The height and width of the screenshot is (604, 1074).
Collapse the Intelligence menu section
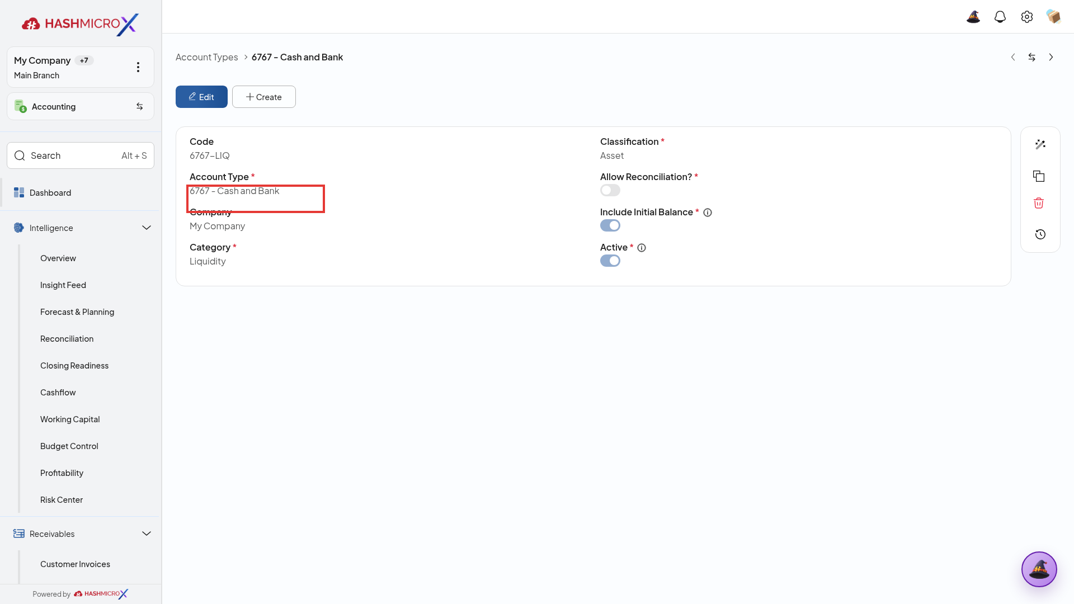(x=147, y=228)
